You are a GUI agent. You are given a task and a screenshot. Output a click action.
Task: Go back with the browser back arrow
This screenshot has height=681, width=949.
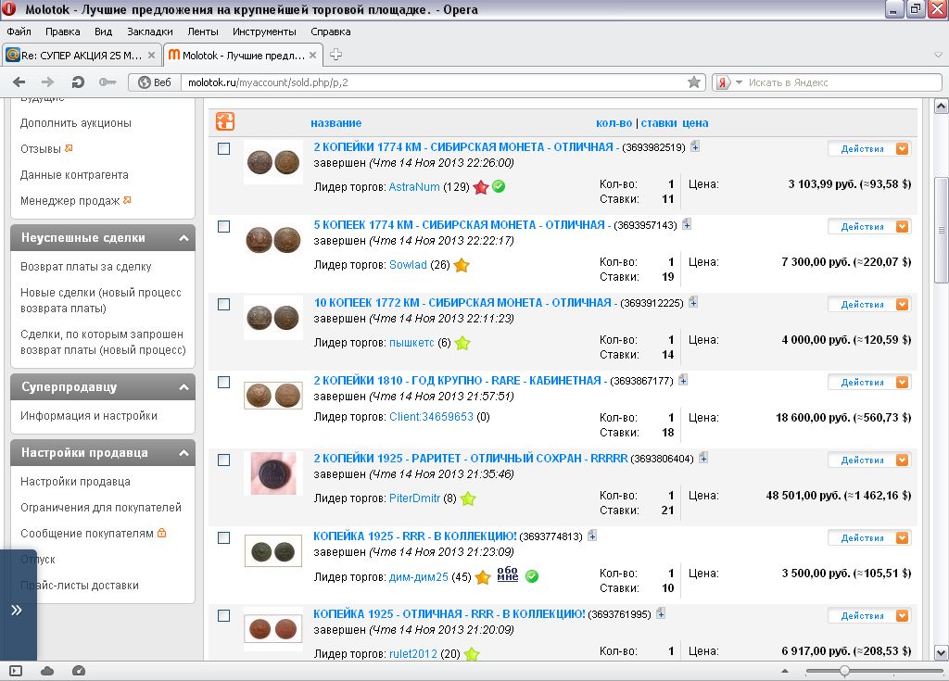click(19, 82)
